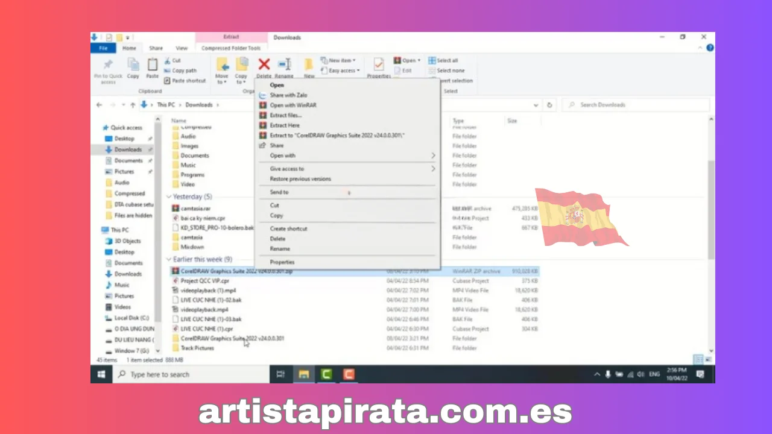Expand the ribbon Open dropdown arrow
This screenshot has height=434, width=772.
point(419,60)
